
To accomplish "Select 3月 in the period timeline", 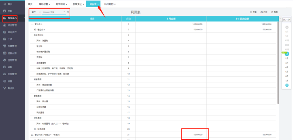I will (287, 63).
